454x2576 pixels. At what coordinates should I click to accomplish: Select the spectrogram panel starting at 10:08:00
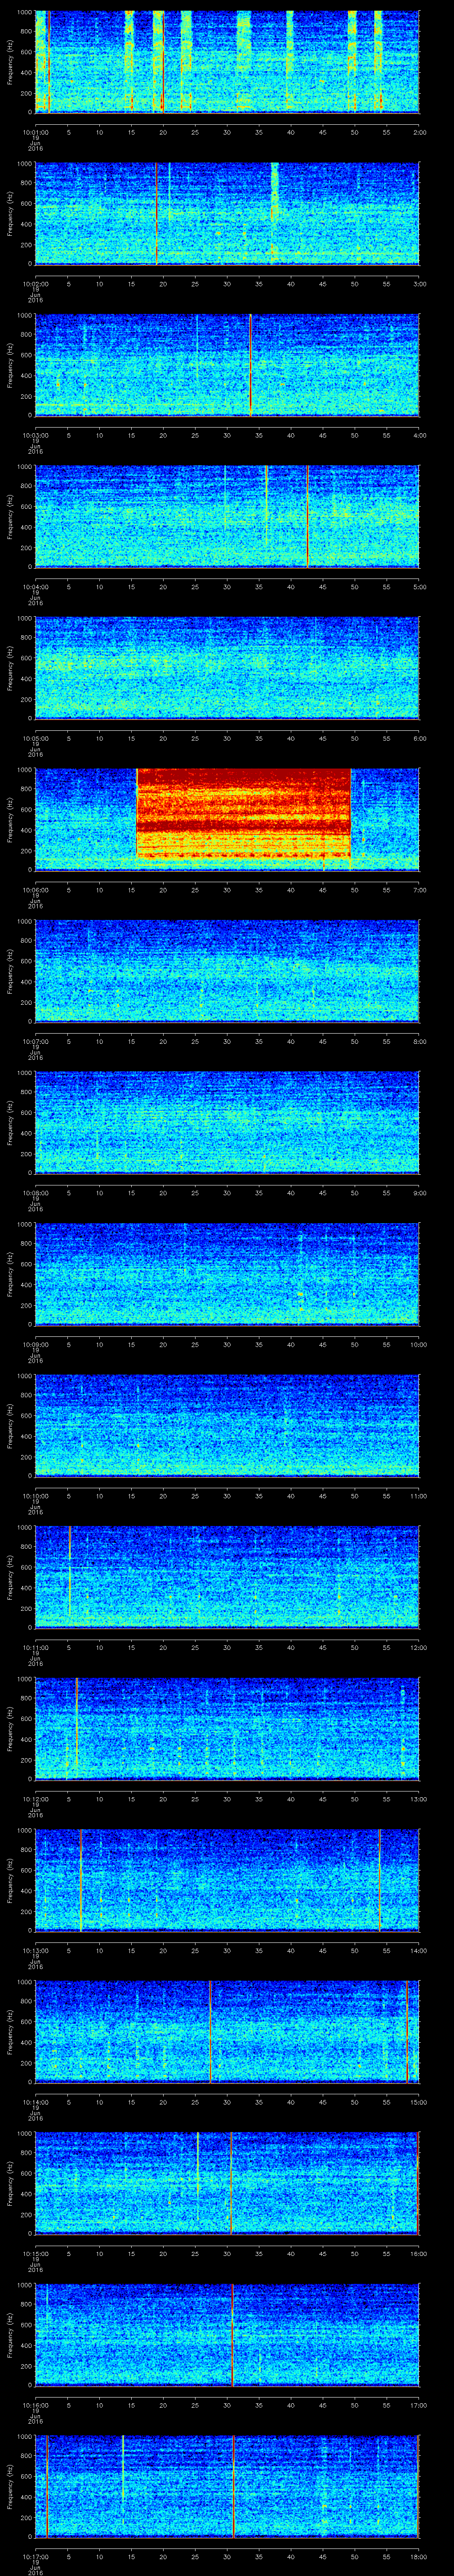click(x=227, y=1122)
